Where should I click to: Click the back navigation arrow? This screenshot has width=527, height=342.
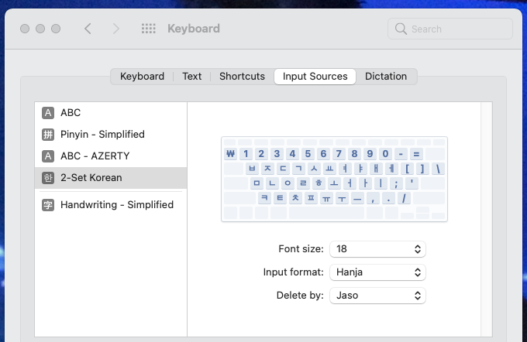point(88,29)
